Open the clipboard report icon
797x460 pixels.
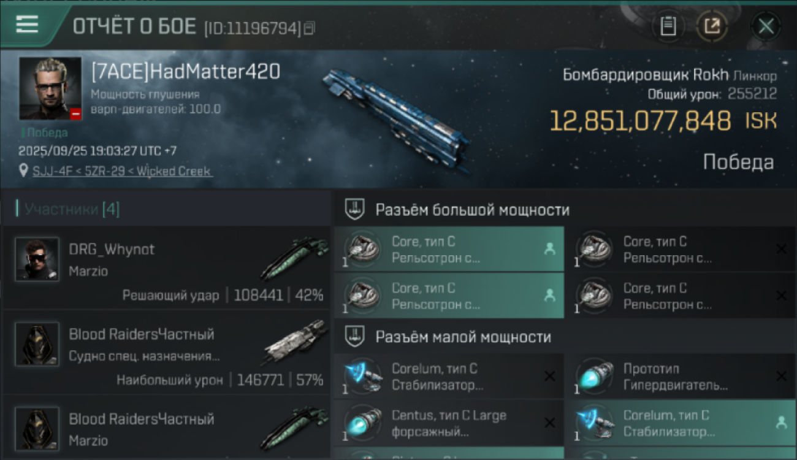(x=668, y=26)
